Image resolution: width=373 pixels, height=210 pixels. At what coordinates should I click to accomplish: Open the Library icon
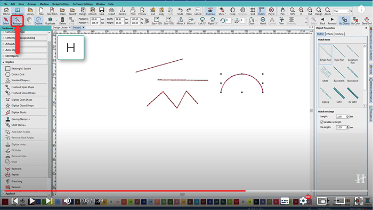pos(30,11)
